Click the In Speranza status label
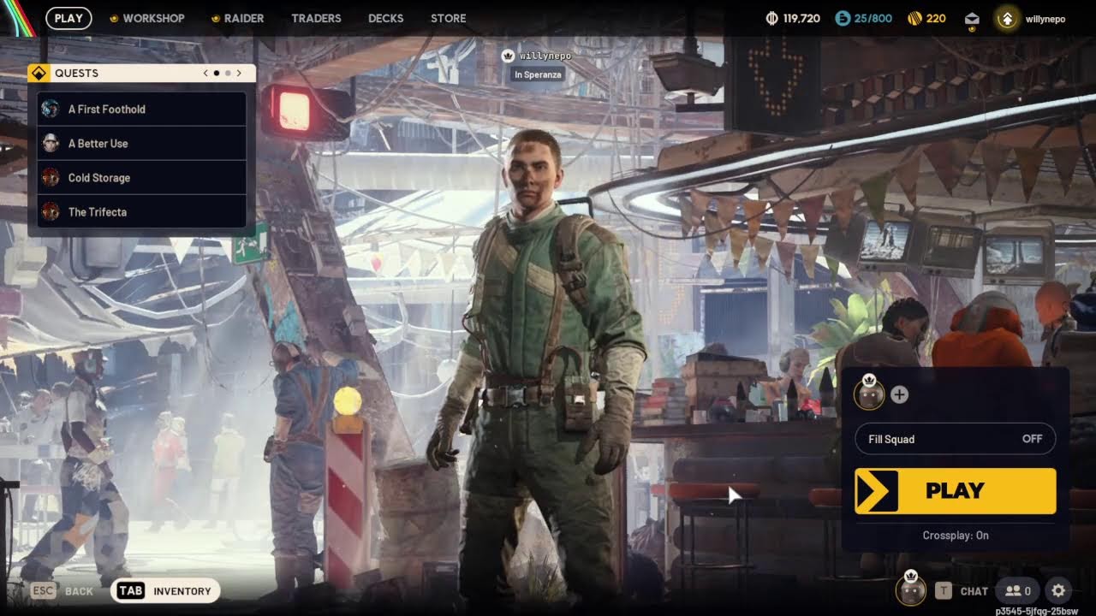 (x=538, y=74)
